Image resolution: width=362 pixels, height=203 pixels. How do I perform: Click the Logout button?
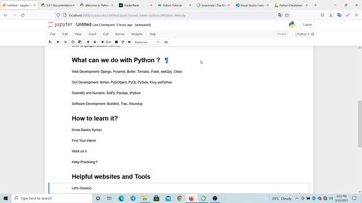pyautogui.click(x=307, y=25)
